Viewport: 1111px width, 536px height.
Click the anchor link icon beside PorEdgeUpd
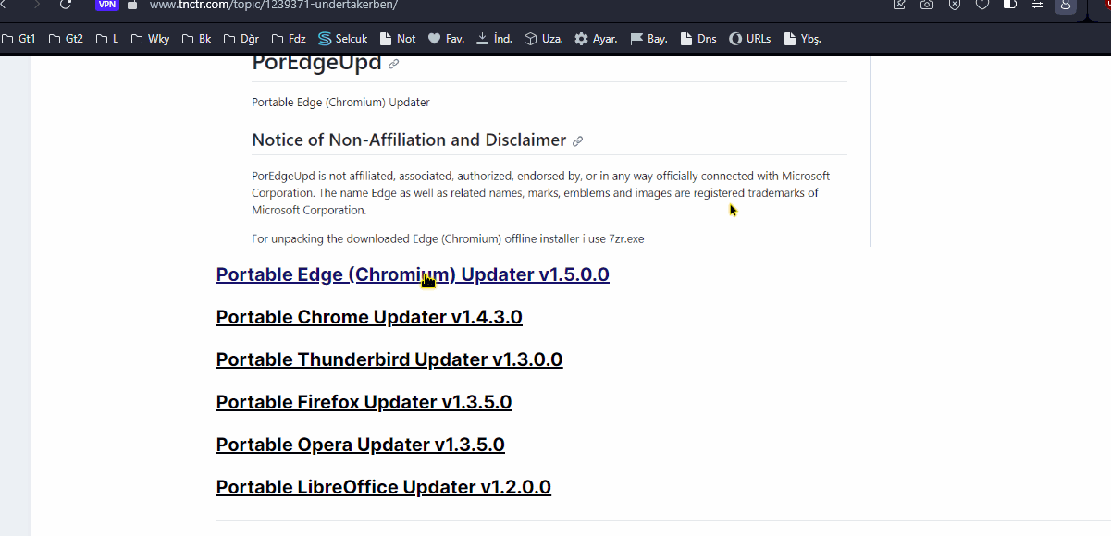tap(393, 64)
